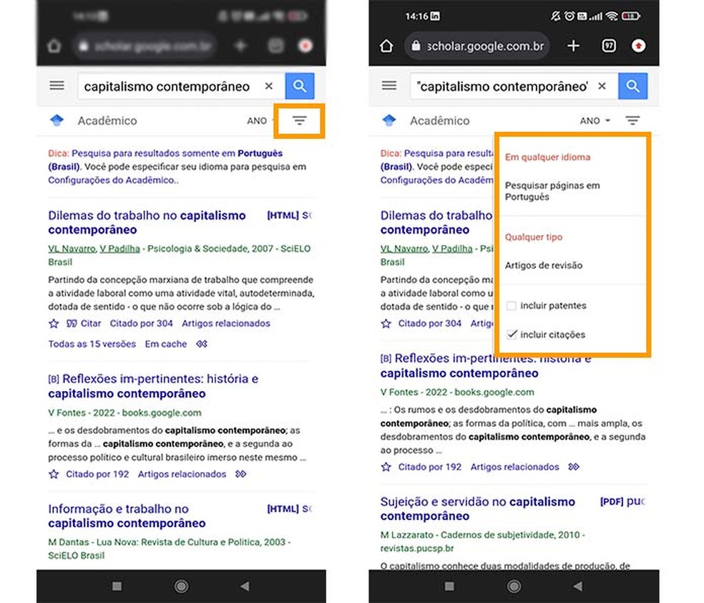Screen dimensions: 704x603
Task: Open hamburger menu in left phone screen
Action: coord(57,85)
